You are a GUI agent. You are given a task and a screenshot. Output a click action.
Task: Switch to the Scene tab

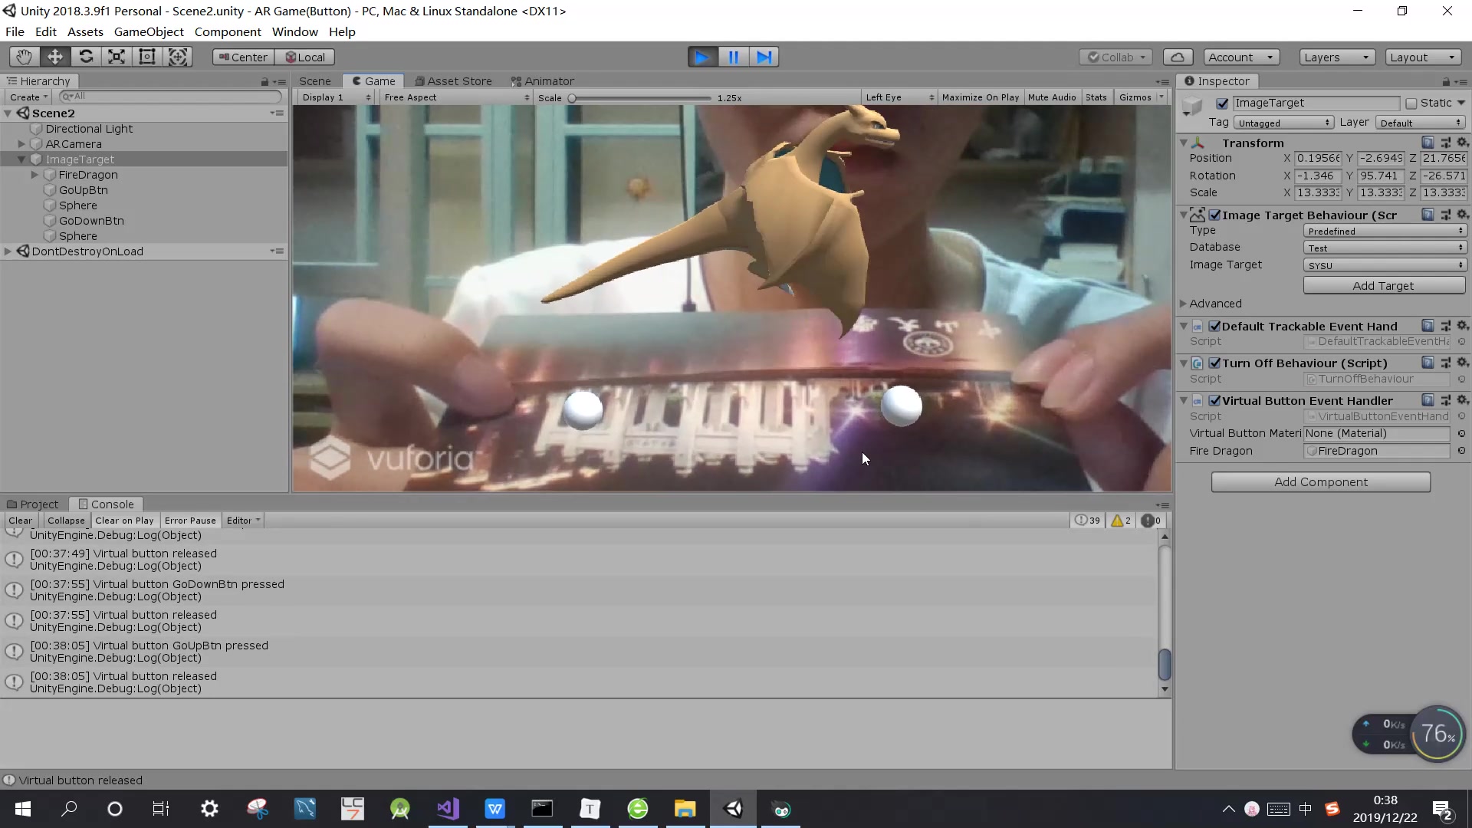[314, 80]
